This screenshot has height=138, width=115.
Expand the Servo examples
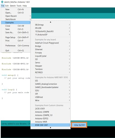pos(50,63)
